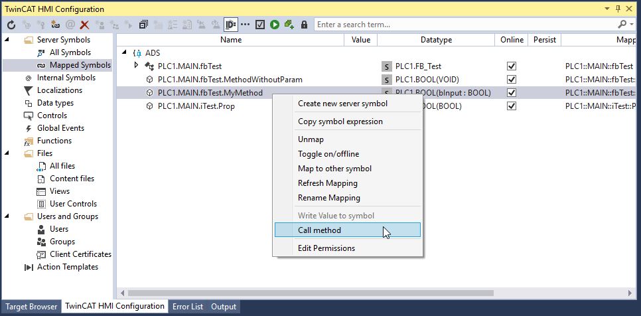Click the scrollbar right arrow

(630, 293)
